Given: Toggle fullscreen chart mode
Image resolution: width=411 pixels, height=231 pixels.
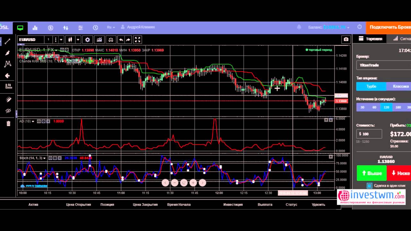Looking at the screenshot, I should coord(137,40).
